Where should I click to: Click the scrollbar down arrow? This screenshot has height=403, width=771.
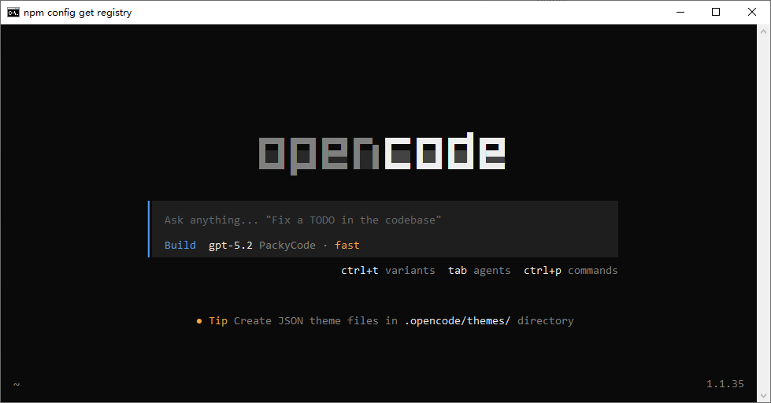coord(763,396)
